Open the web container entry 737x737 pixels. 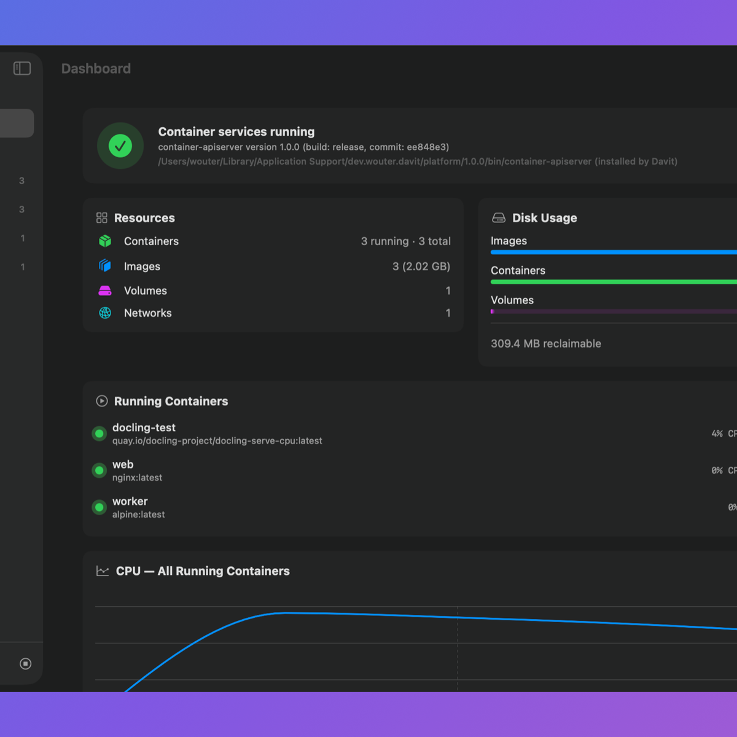click(415, 470)
